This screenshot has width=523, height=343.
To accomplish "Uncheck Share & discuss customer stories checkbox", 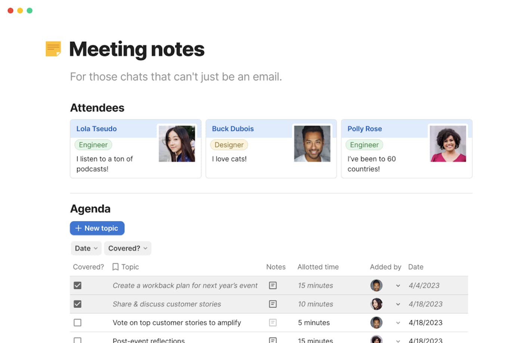I will [x=78, y=304].
